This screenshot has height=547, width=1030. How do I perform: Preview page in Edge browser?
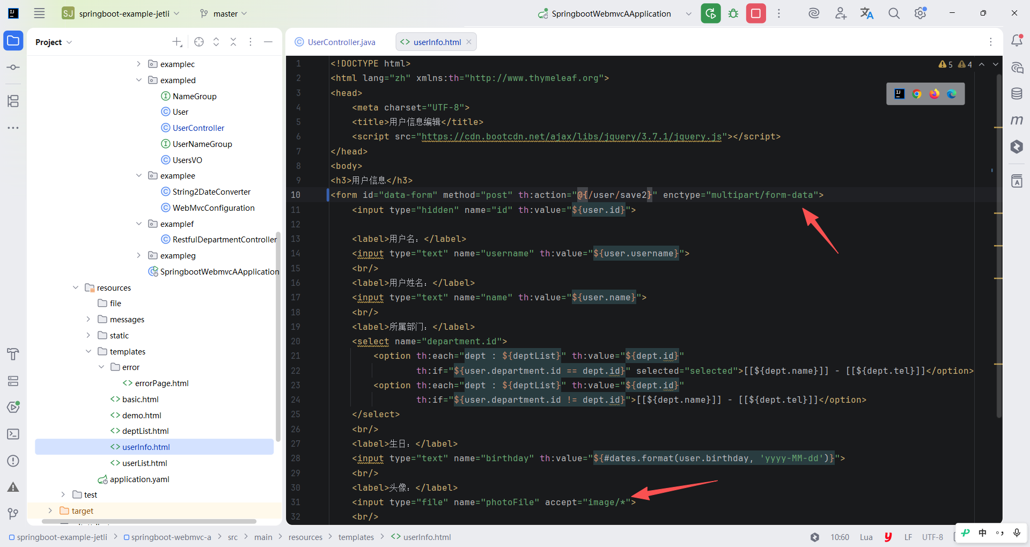[x=952, y=94]
